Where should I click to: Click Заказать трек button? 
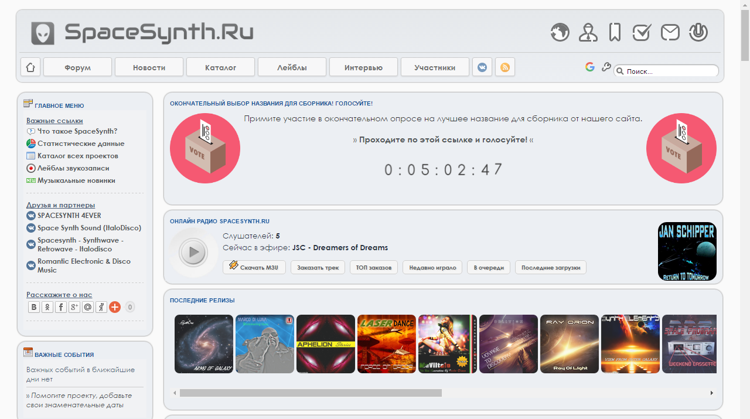[x=318, y=267]
